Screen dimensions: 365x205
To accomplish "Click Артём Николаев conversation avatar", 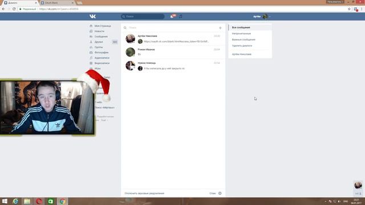I will (x=131, y=39).
